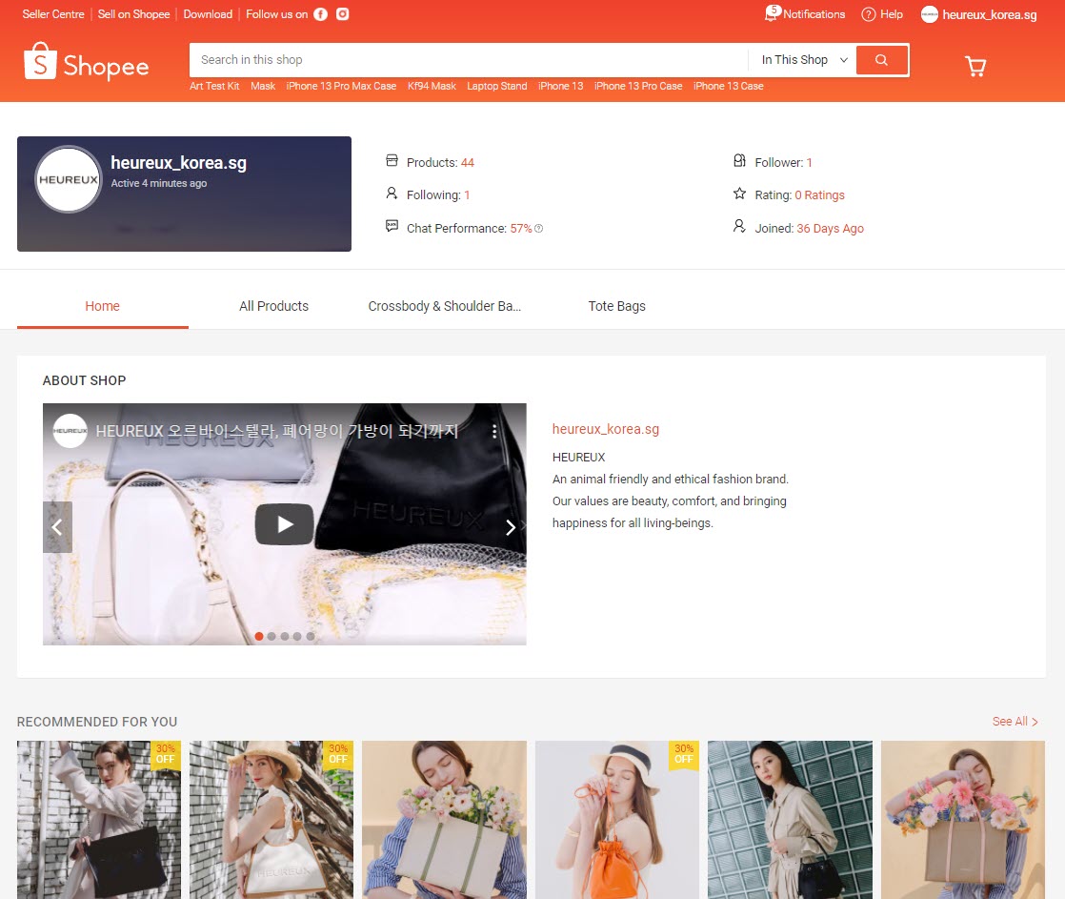This screenshot has height=899, width=1065.
Task: Click the HEUREUX channel logo on video
Action: [x=70, y=431]
